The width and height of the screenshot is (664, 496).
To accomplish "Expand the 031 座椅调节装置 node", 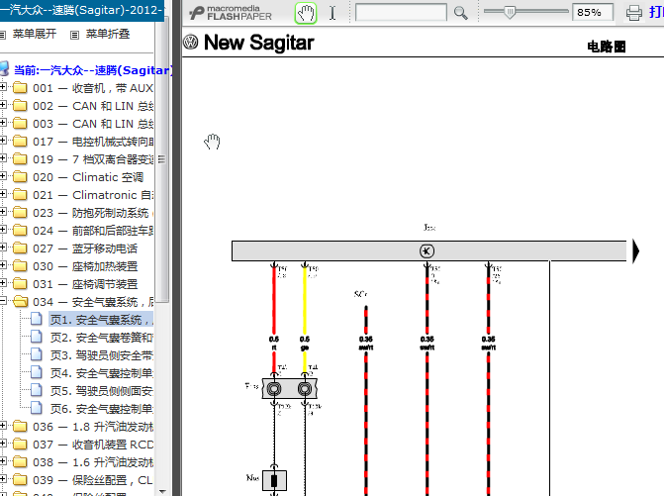I will tap(3, 283).
